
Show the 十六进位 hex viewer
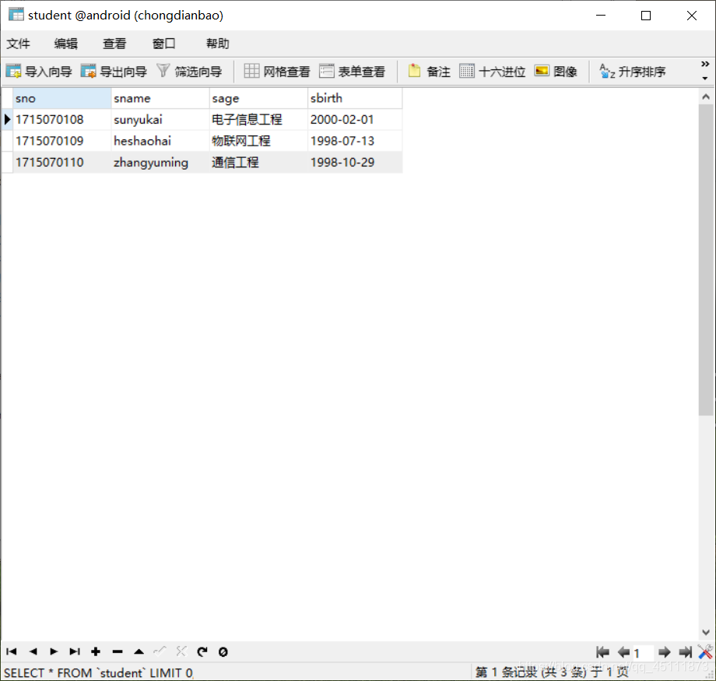pos(492,72)
